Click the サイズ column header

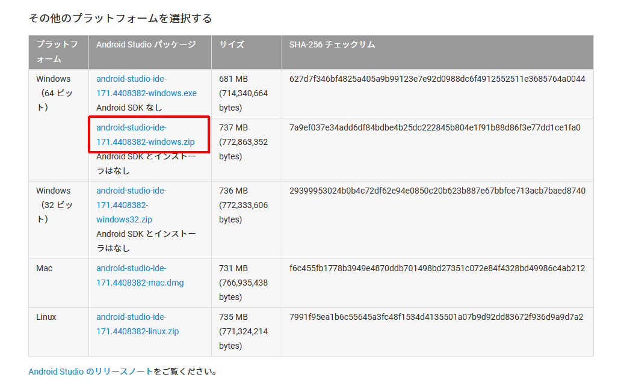click(x=229, y=44)
